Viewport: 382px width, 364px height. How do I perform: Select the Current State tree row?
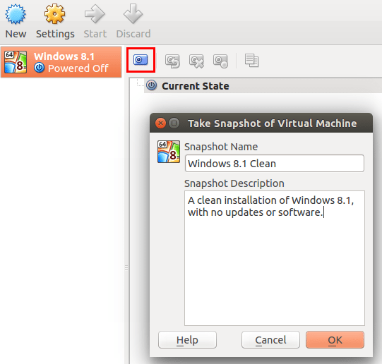[263, 86]
